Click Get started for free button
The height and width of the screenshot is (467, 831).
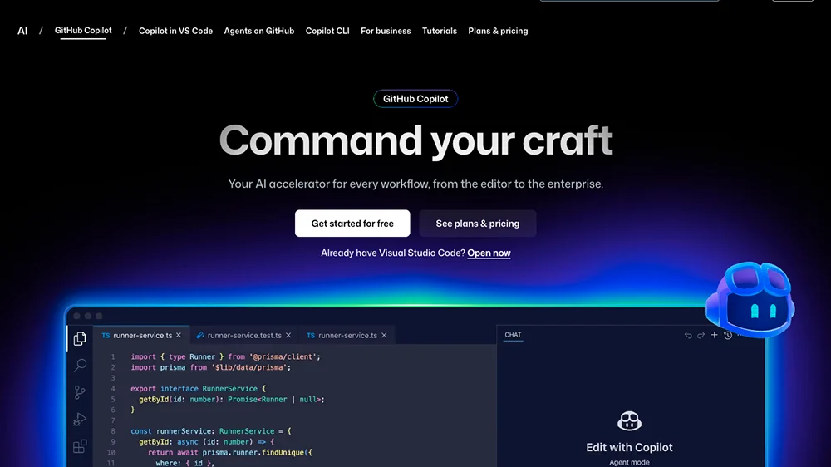pyautogui.click(x=352, y=224)
